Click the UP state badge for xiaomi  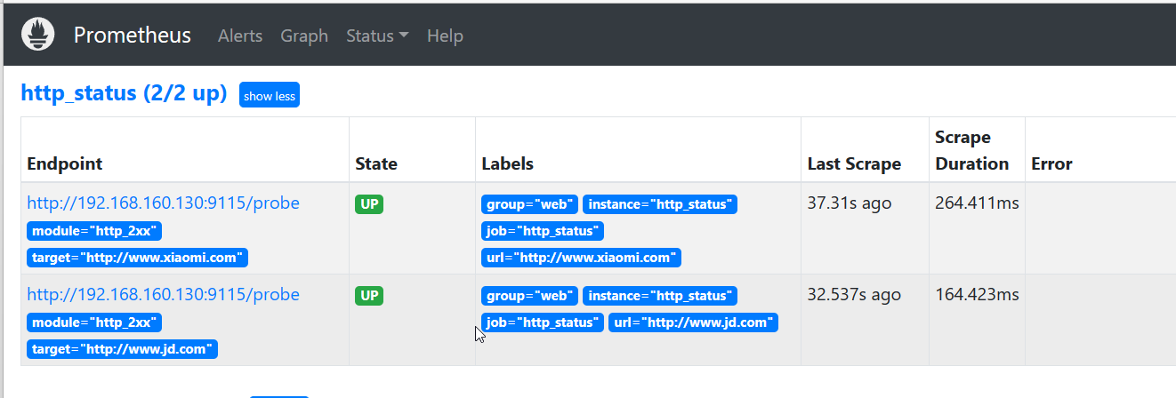[x=369, y=204]
